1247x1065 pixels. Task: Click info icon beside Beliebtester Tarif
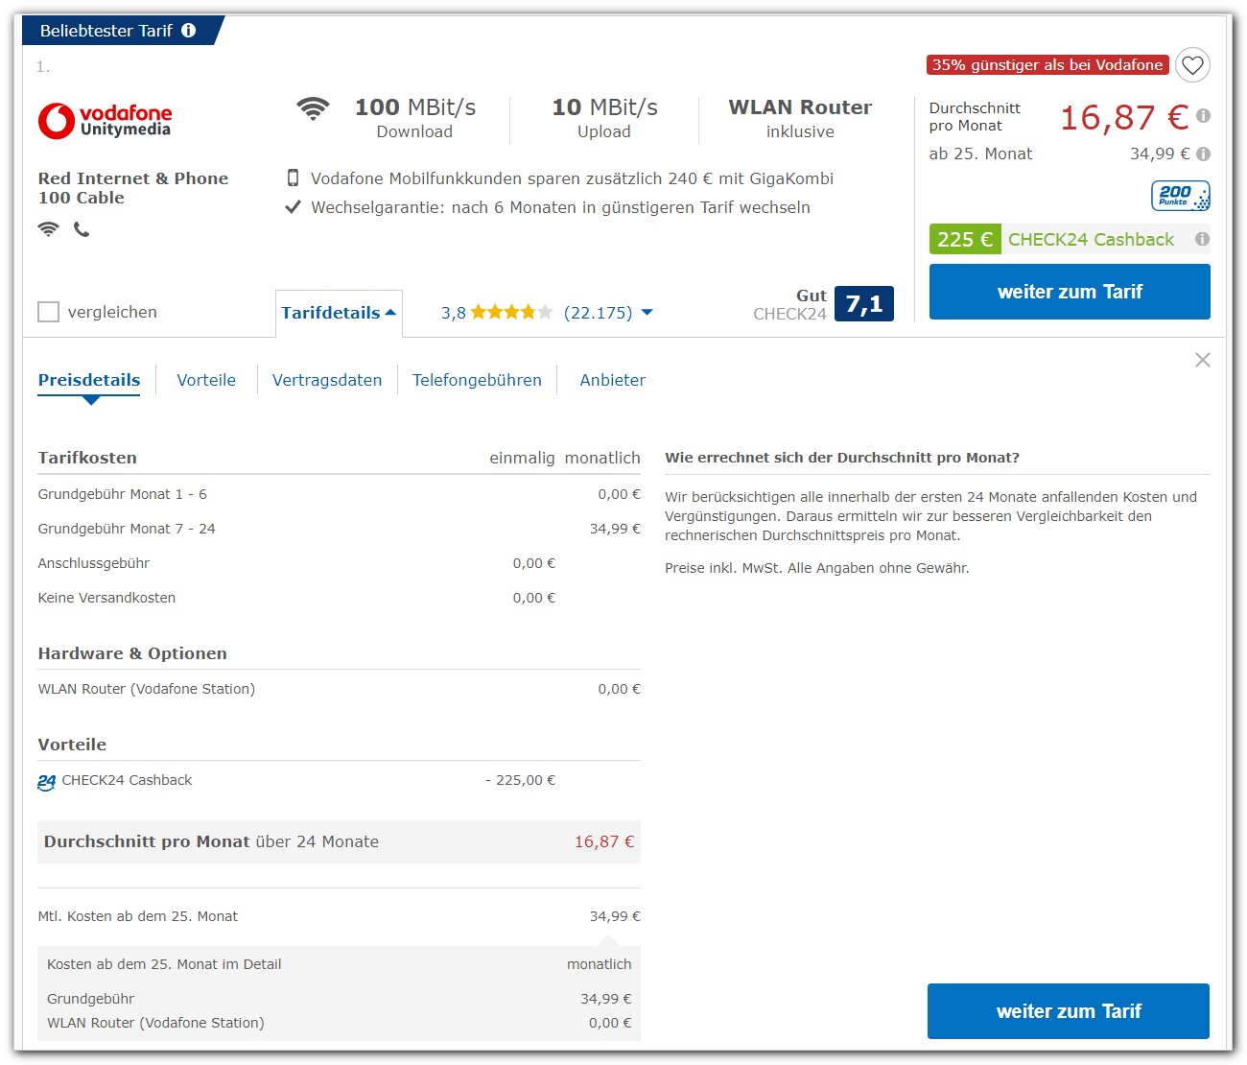coord(189,31)
